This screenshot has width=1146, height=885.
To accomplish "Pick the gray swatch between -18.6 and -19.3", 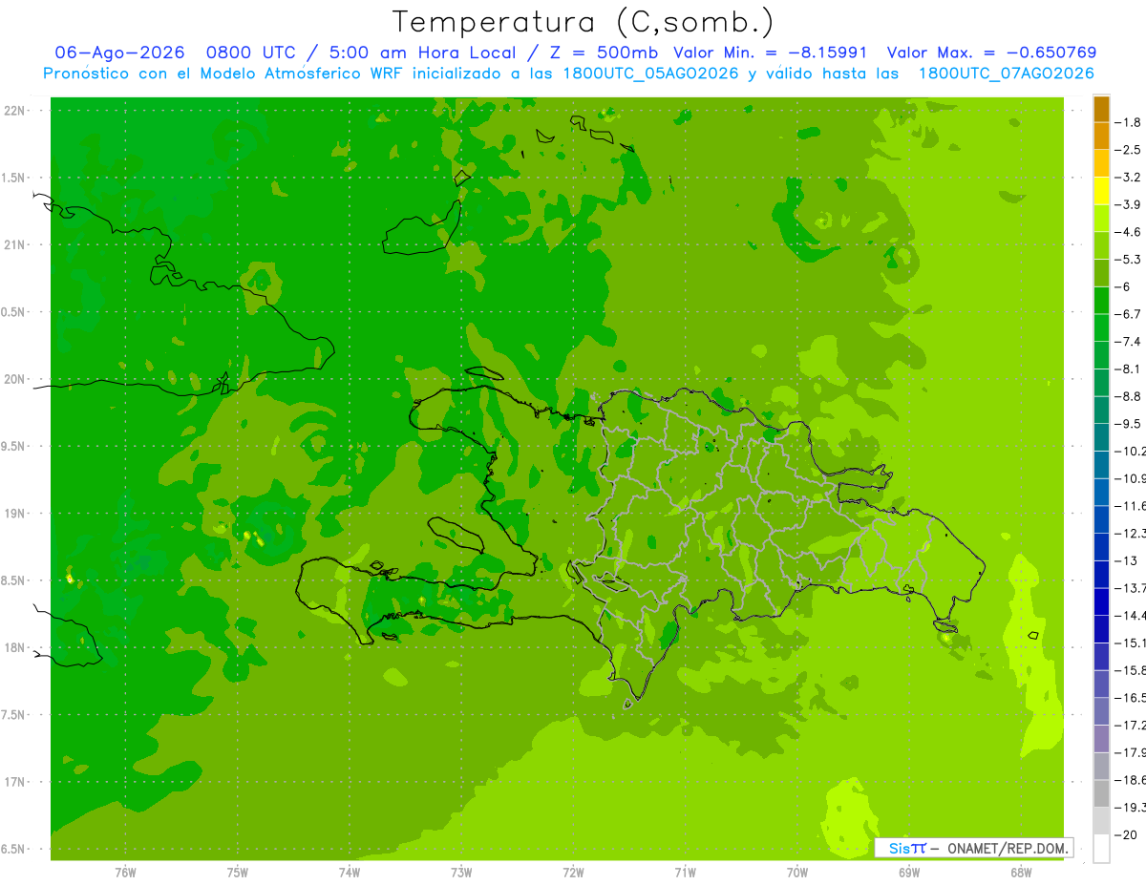I will click(x=1101, y=793).
